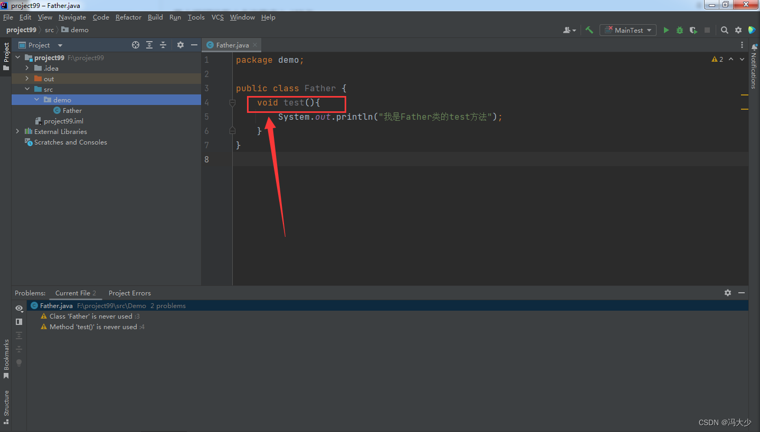This screenshot has width=760, height=432.
Task: Hide the Problems panel with minus icon
Action: point(742,293)
